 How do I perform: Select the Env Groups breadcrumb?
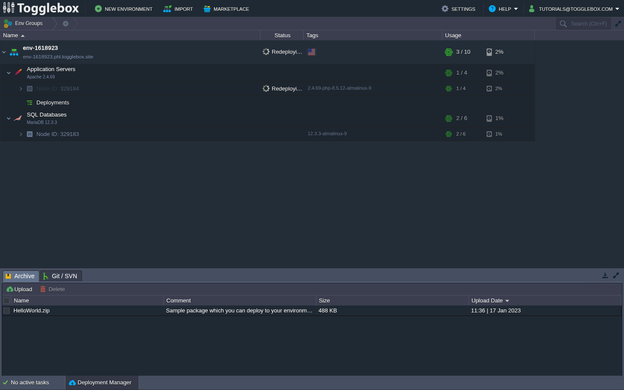pos(24,23)
